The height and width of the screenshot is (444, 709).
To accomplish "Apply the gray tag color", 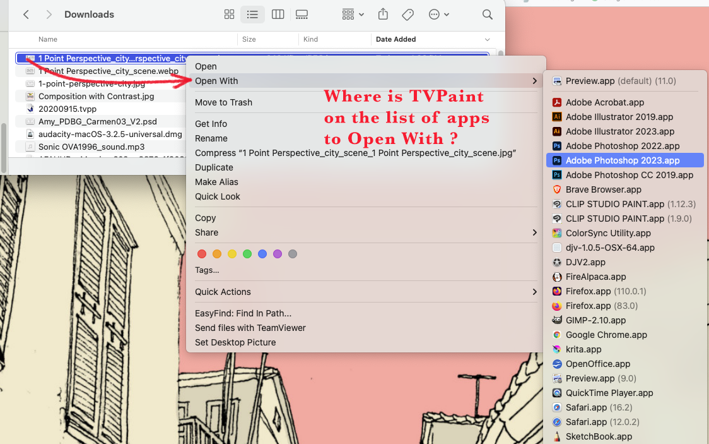I will 293,254.
